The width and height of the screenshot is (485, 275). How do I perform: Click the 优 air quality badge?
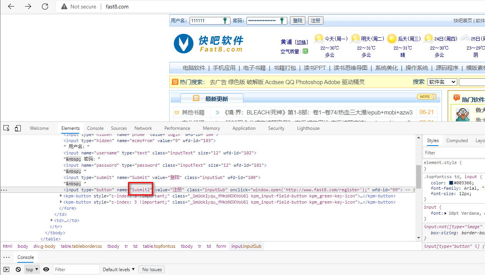[x=305, y=51]
